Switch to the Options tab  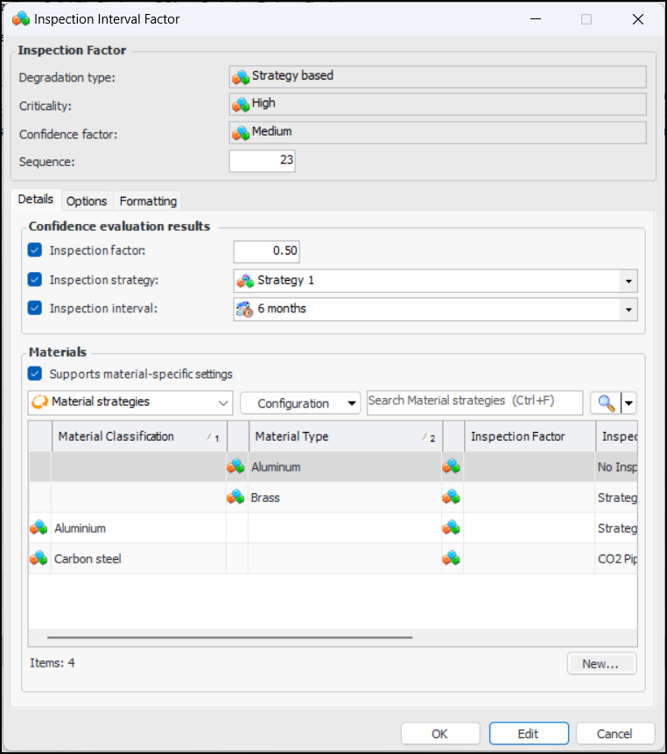pyautogui.click(x=87, y=201)
